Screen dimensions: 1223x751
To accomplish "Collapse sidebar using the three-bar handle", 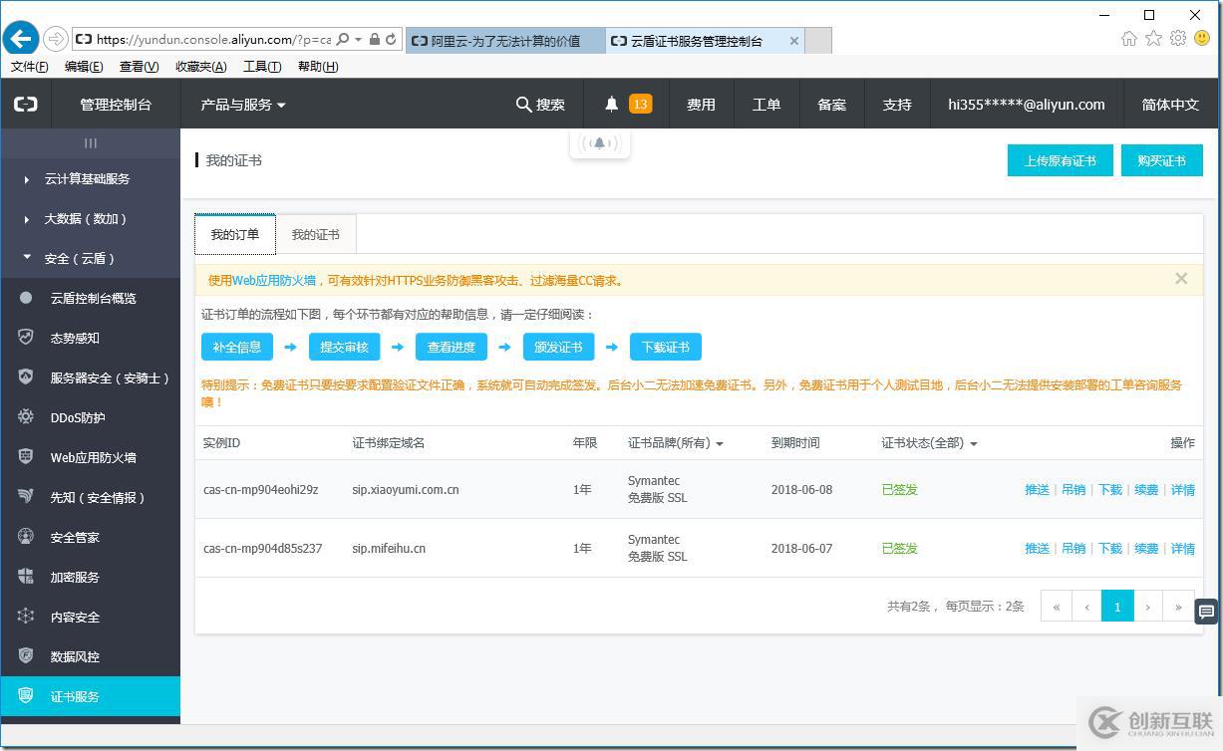I will (x=90, y=143).
